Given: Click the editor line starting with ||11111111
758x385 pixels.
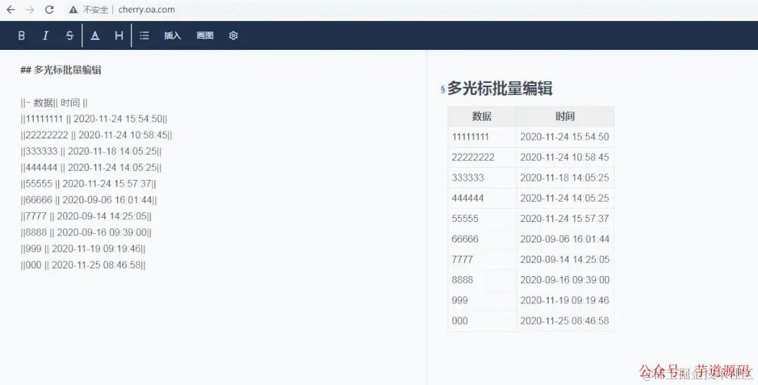Looking at the screenshot, I should pyautogui.click(x=93, y=119).
